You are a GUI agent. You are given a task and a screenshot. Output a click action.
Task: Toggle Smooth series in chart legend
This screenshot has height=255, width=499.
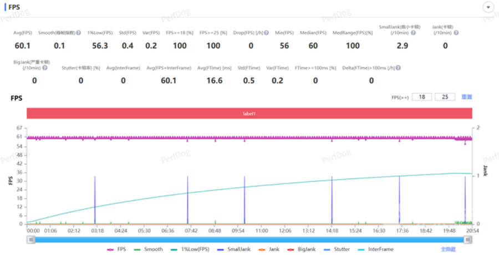coord(149,249)
